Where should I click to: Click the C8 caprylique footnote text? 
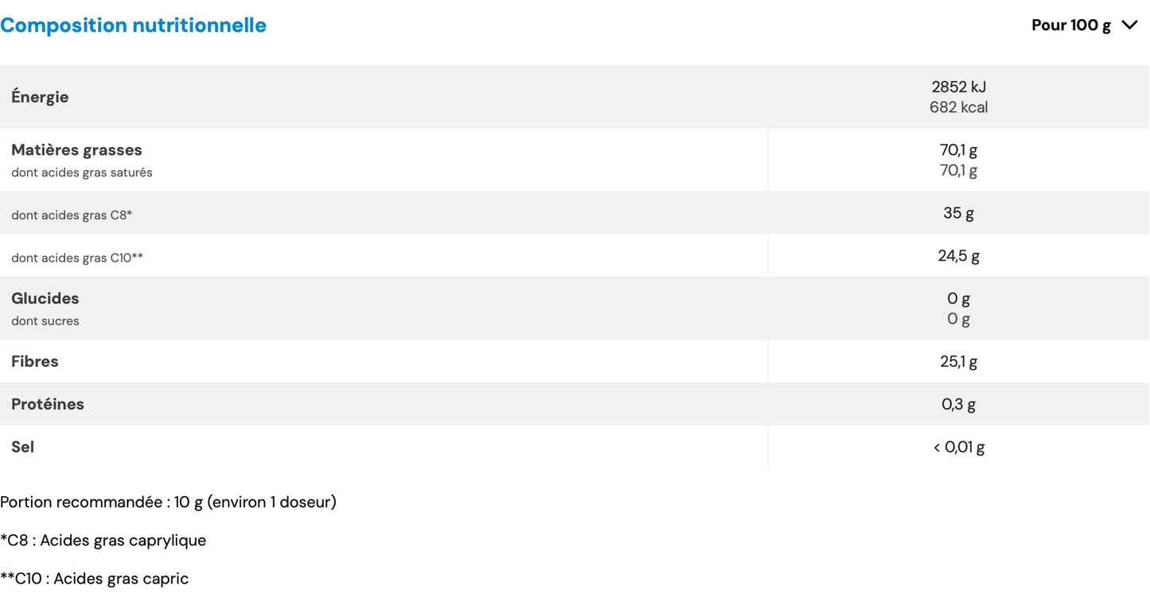click(103, 541)
